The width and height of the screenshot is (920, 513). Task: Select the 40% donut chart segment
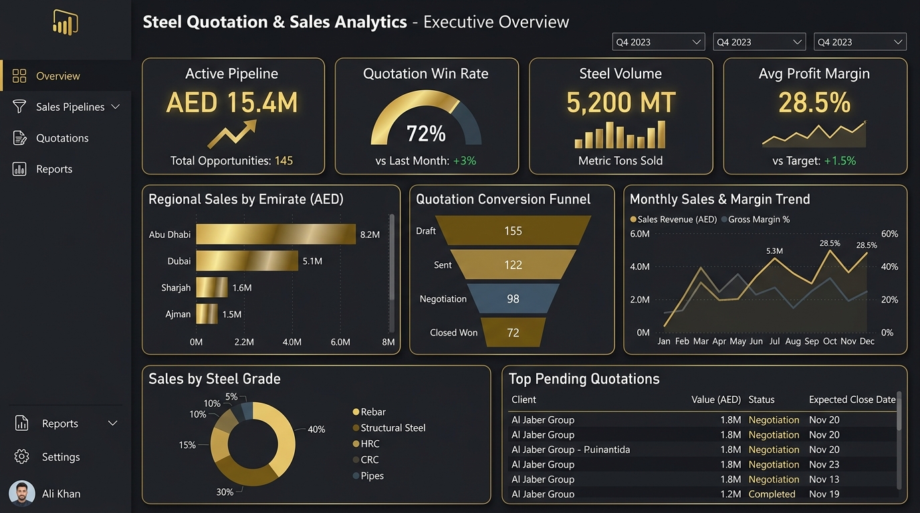tap(283, 438)
